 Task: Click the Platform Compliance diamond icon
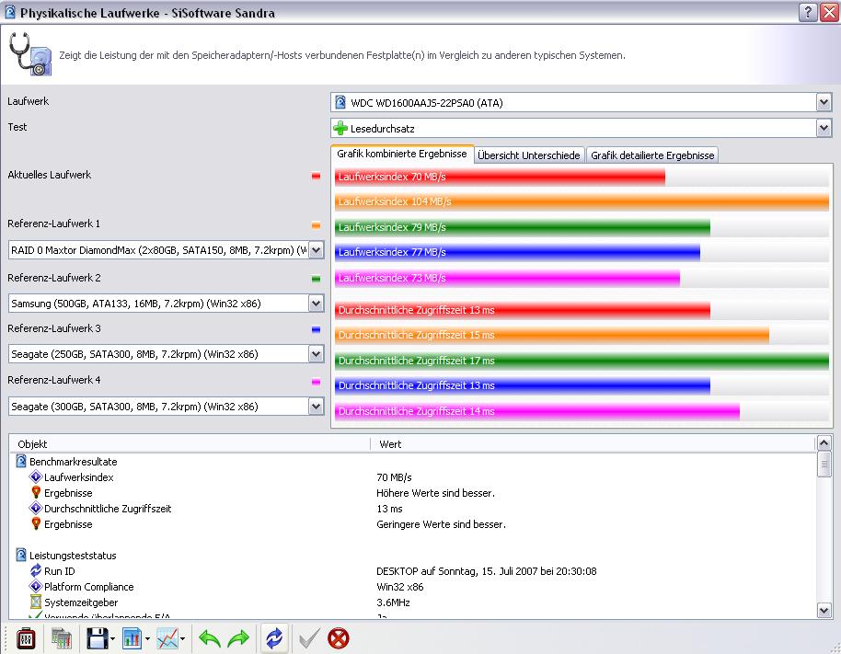coord(35,587)
